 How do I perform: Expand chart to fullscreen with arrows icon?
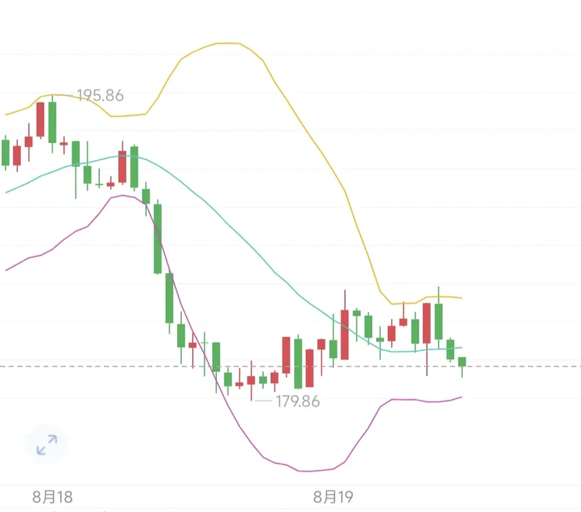47,444
